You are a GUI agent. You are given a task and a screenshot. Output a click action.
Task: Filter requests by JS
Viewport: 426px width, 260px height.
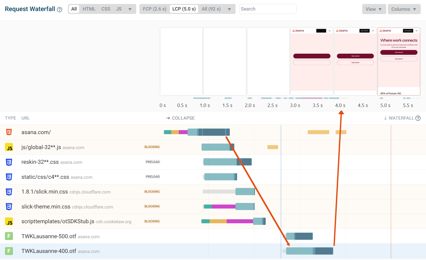click(x=119, y=9)
